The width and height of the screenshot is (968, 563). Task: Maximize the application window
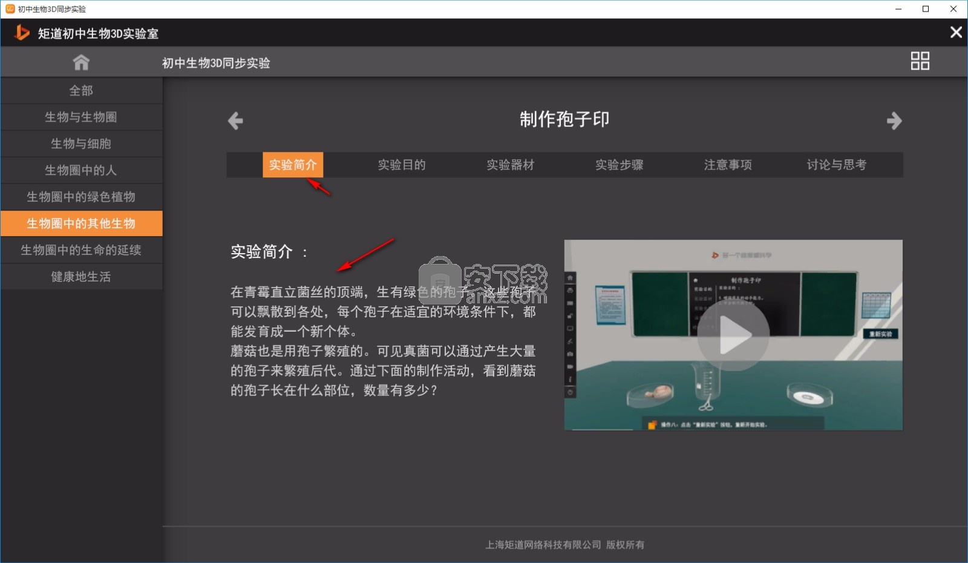coord(926,9)
